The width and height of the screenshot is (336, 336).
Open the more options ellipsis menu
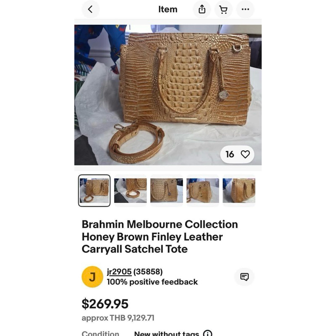(245, 9)
